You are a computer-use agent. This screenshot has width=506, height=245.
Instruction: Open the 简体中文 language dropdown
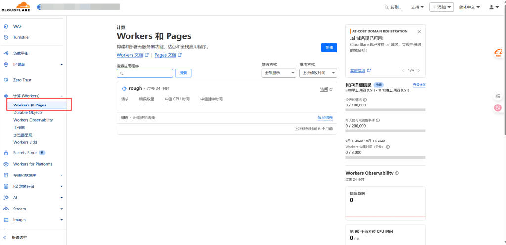pyautogui.click(x=469, y=7)
